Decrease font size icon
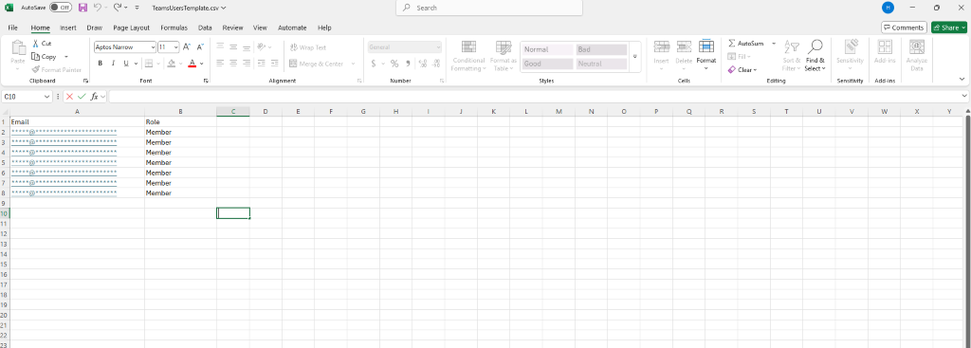Viewport: 971px width, 348px height. click(x=200, y=47)
